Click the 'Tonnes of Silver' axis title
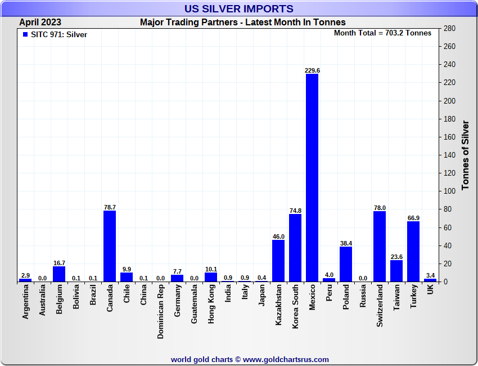The height and width of the screenshot is (366, 478). click(x=465, y=155)
